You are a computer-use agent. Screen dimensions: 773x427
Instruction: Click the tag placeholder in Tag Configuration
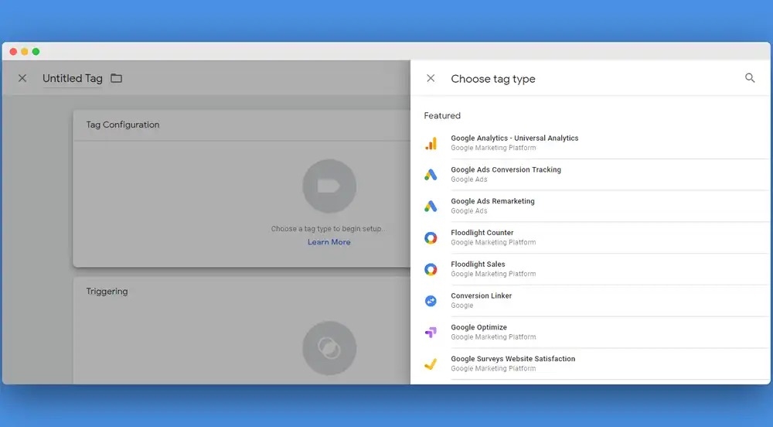[329, 186]
